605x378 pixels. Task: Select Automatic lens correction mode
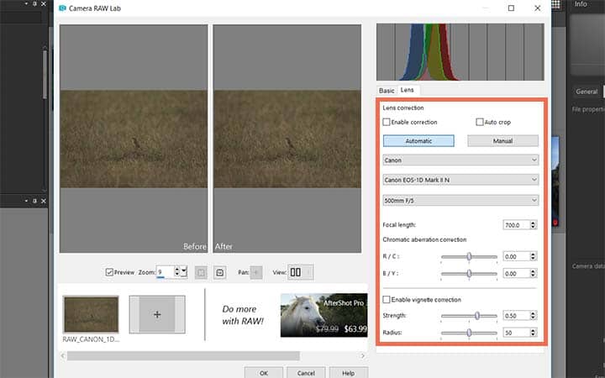tap(418, 141)
